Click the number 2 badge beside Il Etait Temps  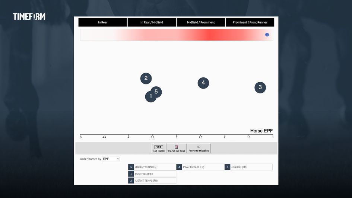point(131,181)
